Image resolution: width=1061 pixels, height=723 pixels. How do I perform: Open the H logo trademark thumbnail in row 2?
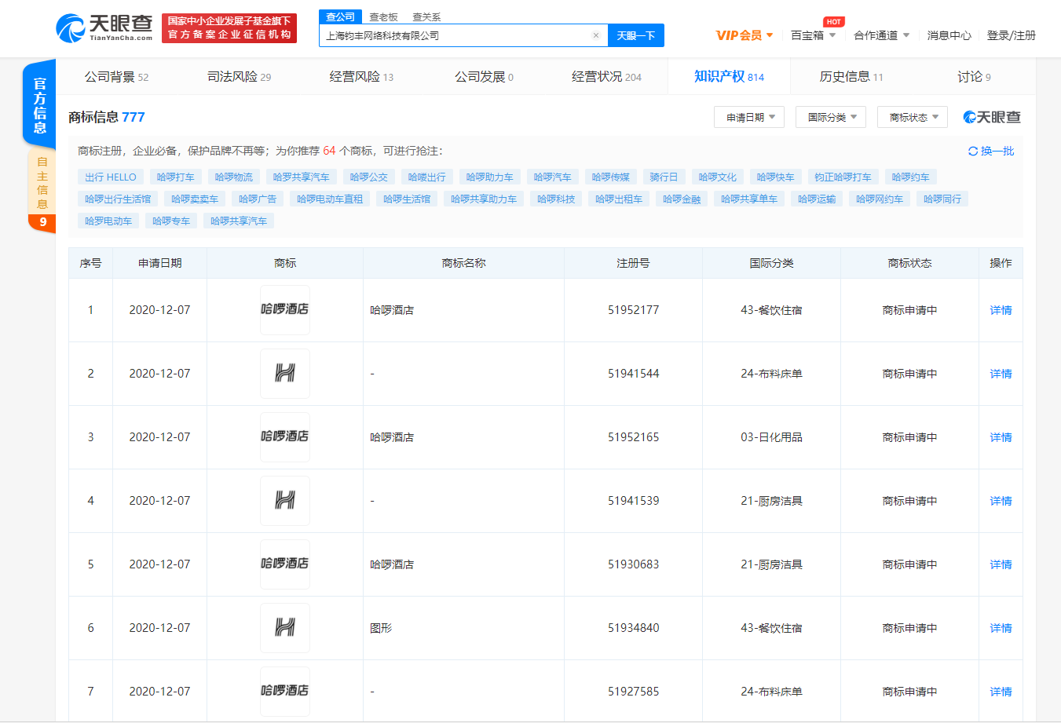[285, 374]
